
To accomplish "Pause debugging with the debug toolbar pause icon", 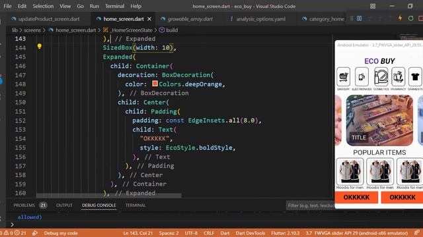I will point(360,18).
